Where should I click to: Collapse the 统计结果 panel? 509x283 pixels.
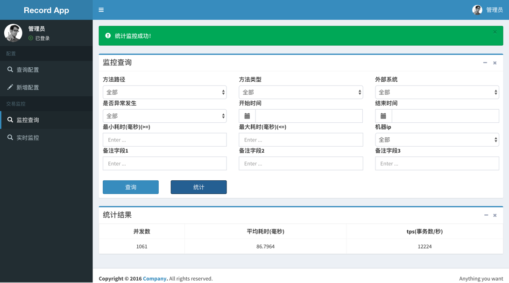point(486,215)
